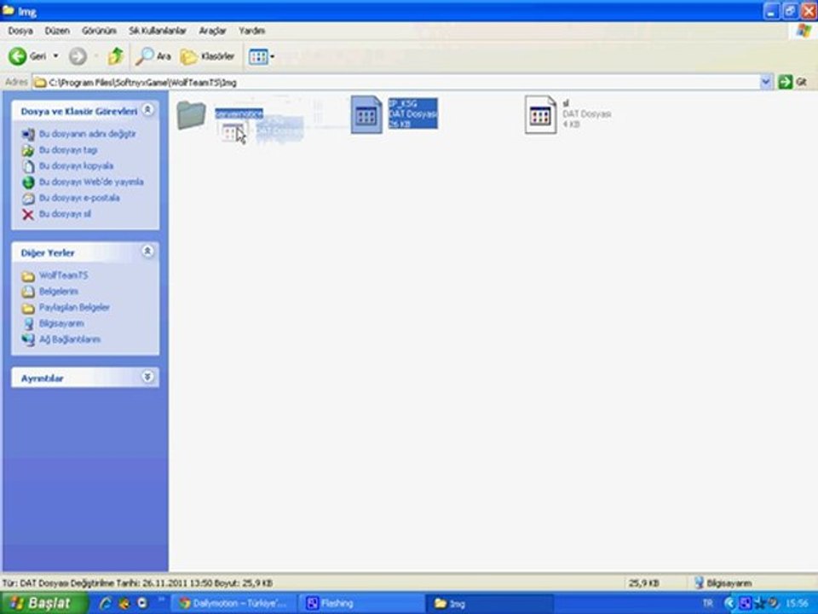Open the Sık Kullanılanlar menu
The image size is (818, 614).
(x=158, y=31)
